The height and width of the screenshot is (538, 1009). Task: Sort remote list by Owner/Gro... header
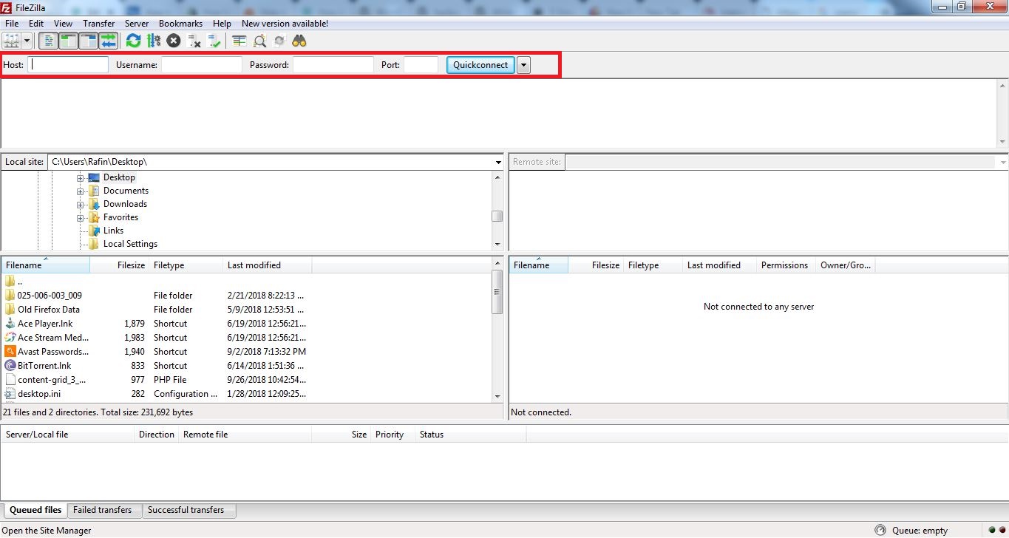pyautogui.click(x=846, y=265)
